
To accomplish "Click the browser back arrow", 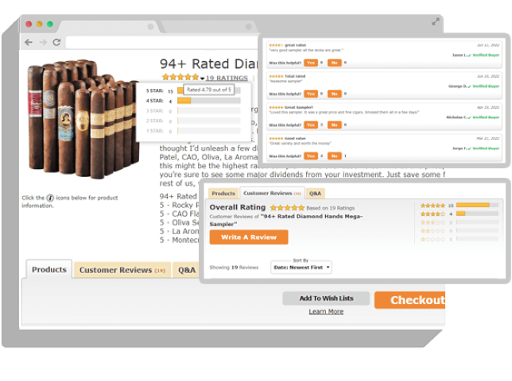I will click(29, 42).
